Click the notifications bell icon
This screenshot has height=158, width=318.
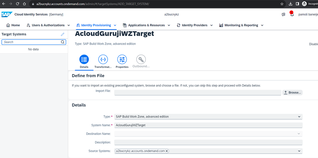click(x=292, y=14)
